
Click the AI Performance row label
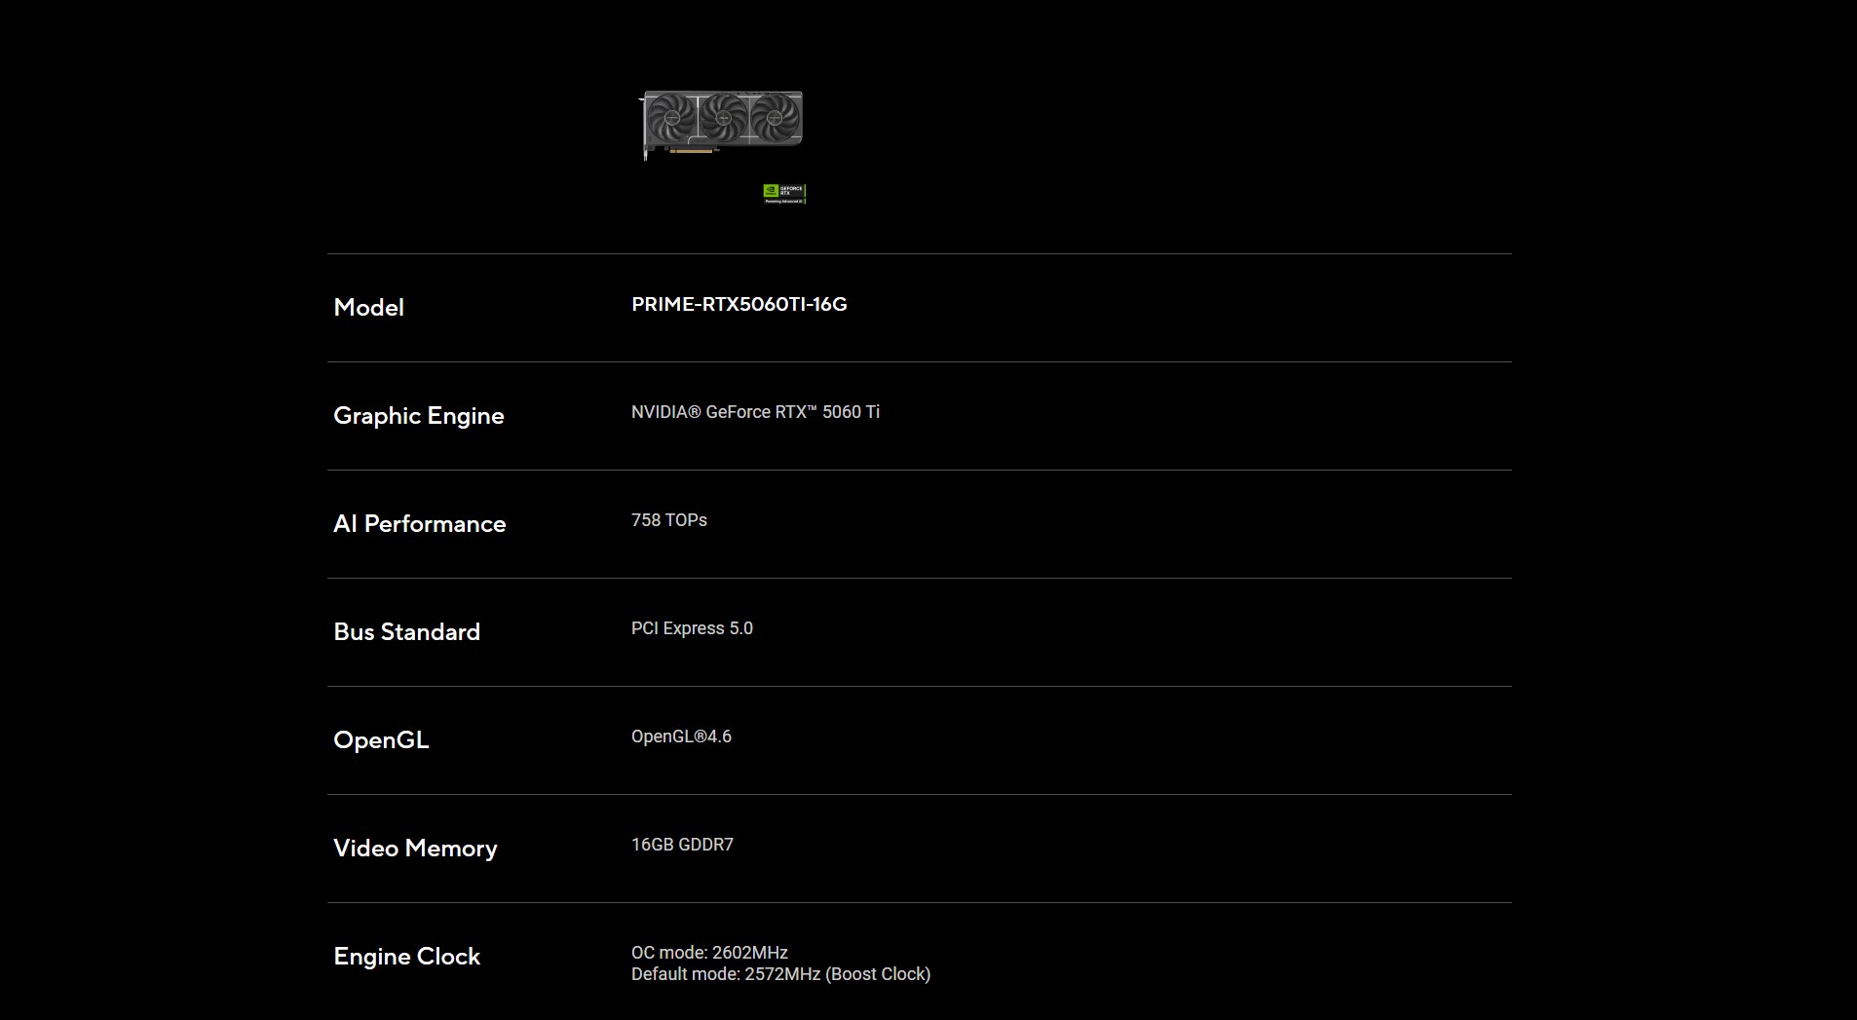(420, 524)
